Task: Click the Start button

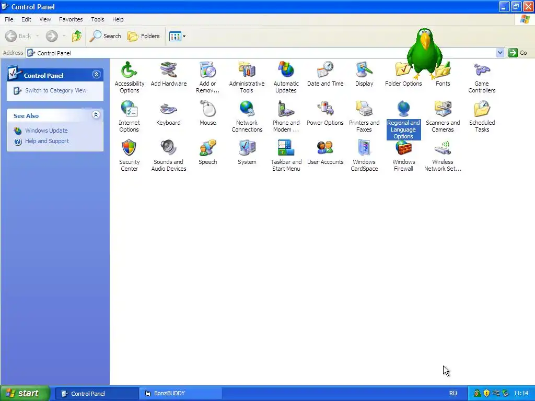Action: pyautogui.click(x=25, y=394)
